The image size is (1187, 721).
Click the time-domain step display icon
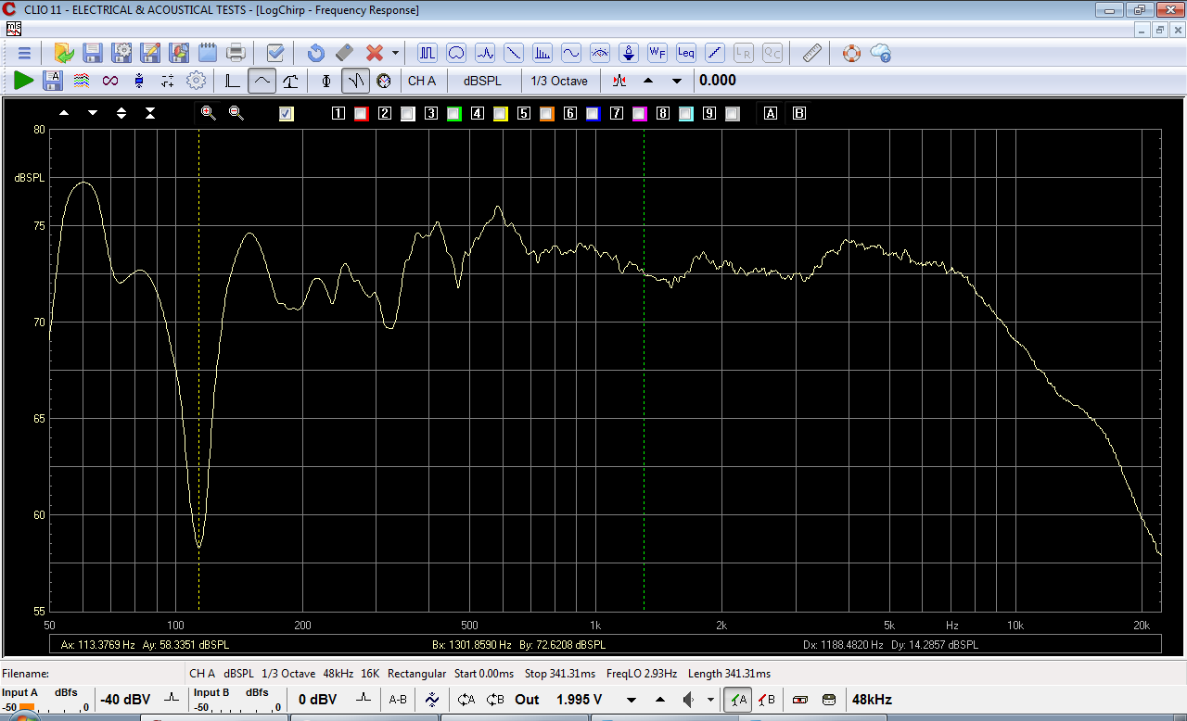coord(233,81)
